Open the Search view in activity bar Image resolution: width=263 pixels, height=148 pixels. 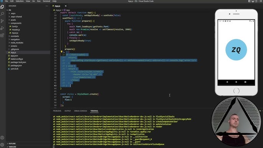[x=2, y=14]
